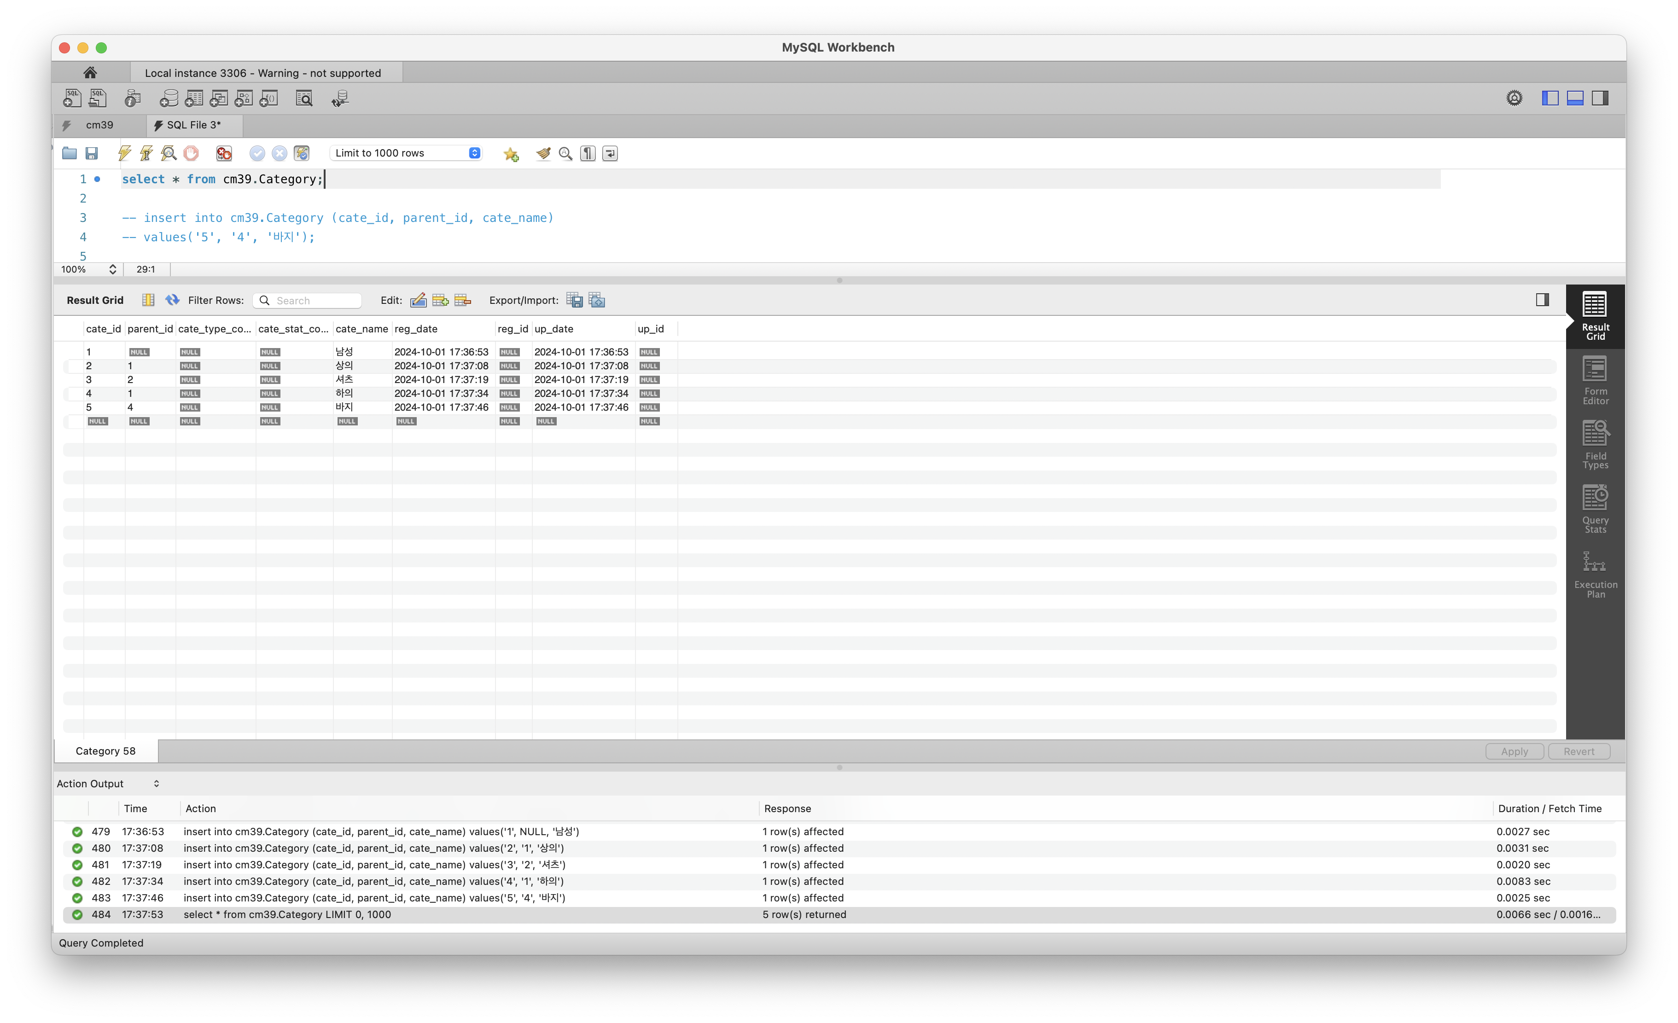Run Explain on the current statement
The image size is (1678, 1023).
coord(169,153)
